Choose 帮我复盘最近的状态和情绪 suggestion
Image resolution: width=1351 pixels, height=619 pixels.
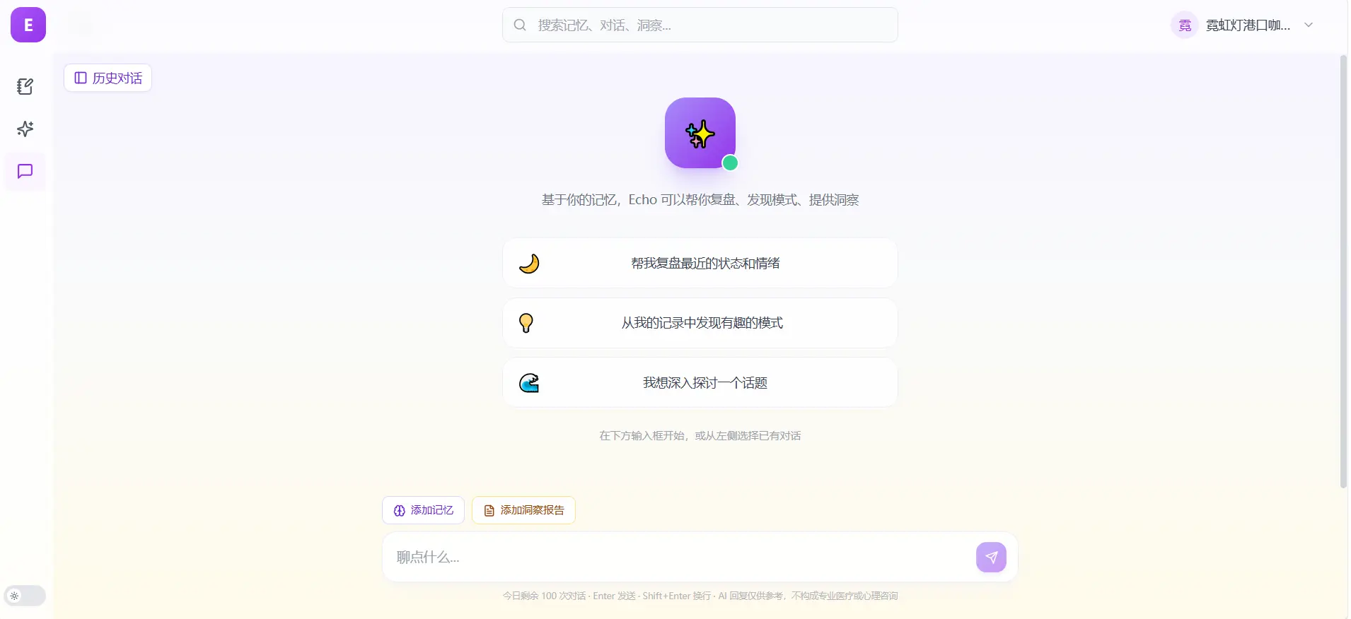(700, 263)
